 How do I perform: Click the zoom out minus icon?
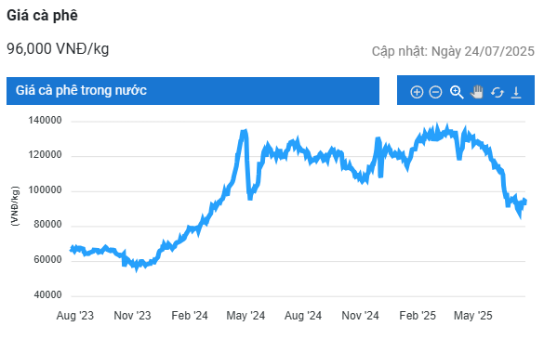click(x=435, y=92)
